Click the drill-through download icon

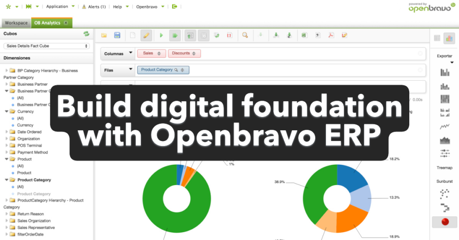[x=276, y=35]
